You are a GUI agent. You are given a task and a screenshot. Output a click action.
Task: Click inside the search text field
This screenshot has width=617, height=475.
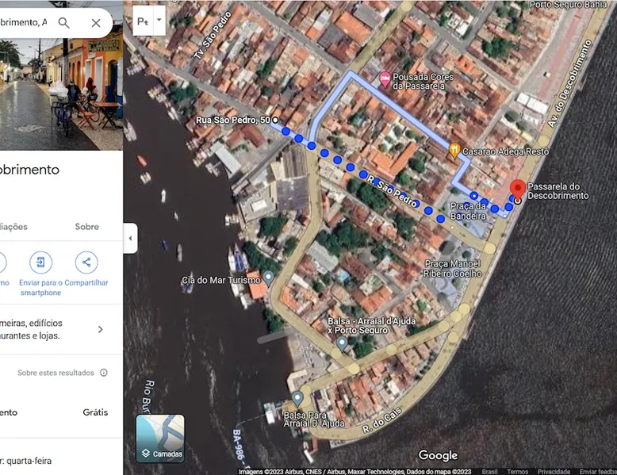pyautogui.click(x=24, y=23)
